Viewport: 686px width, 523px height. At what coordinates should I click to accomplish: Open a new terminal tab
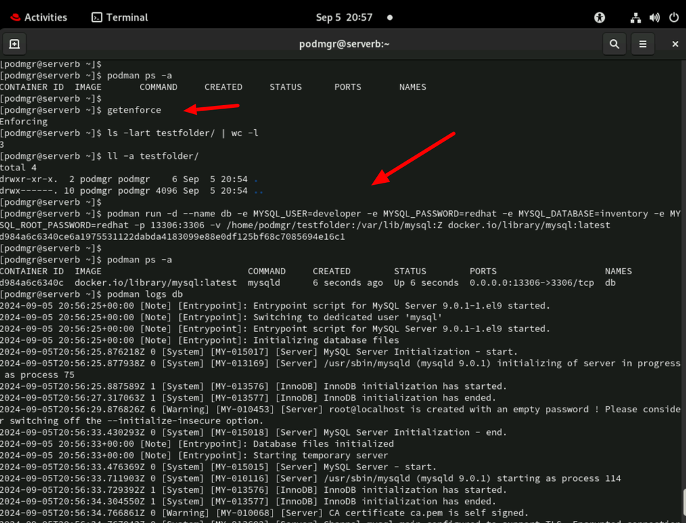click(14, 44)
